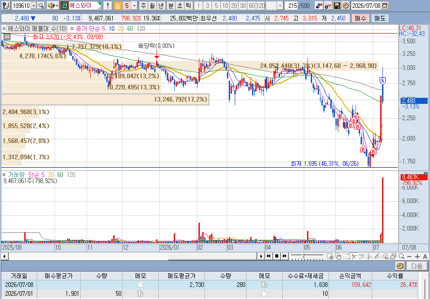Click the floppy disk save icon
430x299 pixels.
[337, 5]
